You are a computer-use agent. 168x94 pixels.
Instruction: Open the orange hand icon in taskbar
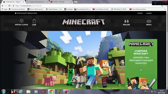(x=44, y=92)
